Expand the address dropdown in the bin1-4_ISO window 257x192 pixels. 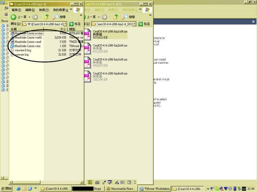(135, 24)
